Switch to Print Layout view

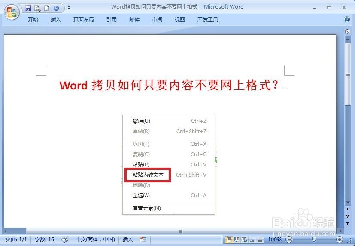point(229,240)
